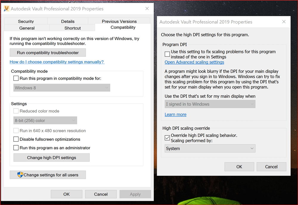Click Cancel in the high DPI dialog
This screenshot has height=205, width=298.
pos(271,167)
